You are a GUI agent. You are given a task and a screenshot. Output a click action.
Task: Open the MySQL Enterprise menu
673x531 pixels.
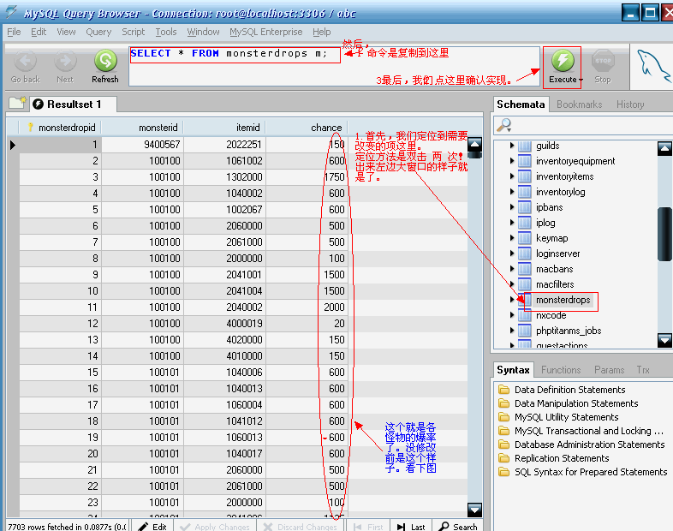pos(265,32)
